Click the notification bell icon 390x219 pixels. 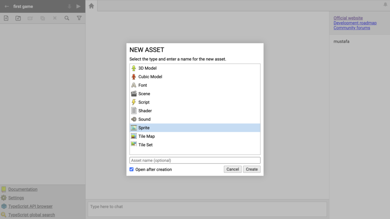coord(385,5)
